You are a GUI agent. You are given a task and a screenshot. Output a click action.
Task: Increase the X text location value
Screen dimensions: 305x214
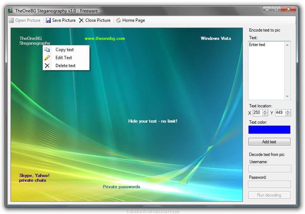tap(265, 111)
